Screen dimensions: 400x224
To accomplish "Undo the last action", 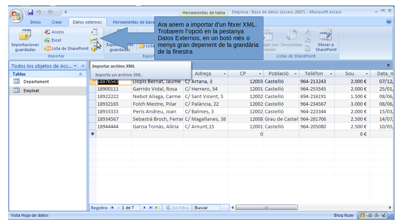I will click(x=39, y=12).
